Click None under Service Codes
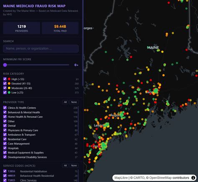 tap(74, 166)
